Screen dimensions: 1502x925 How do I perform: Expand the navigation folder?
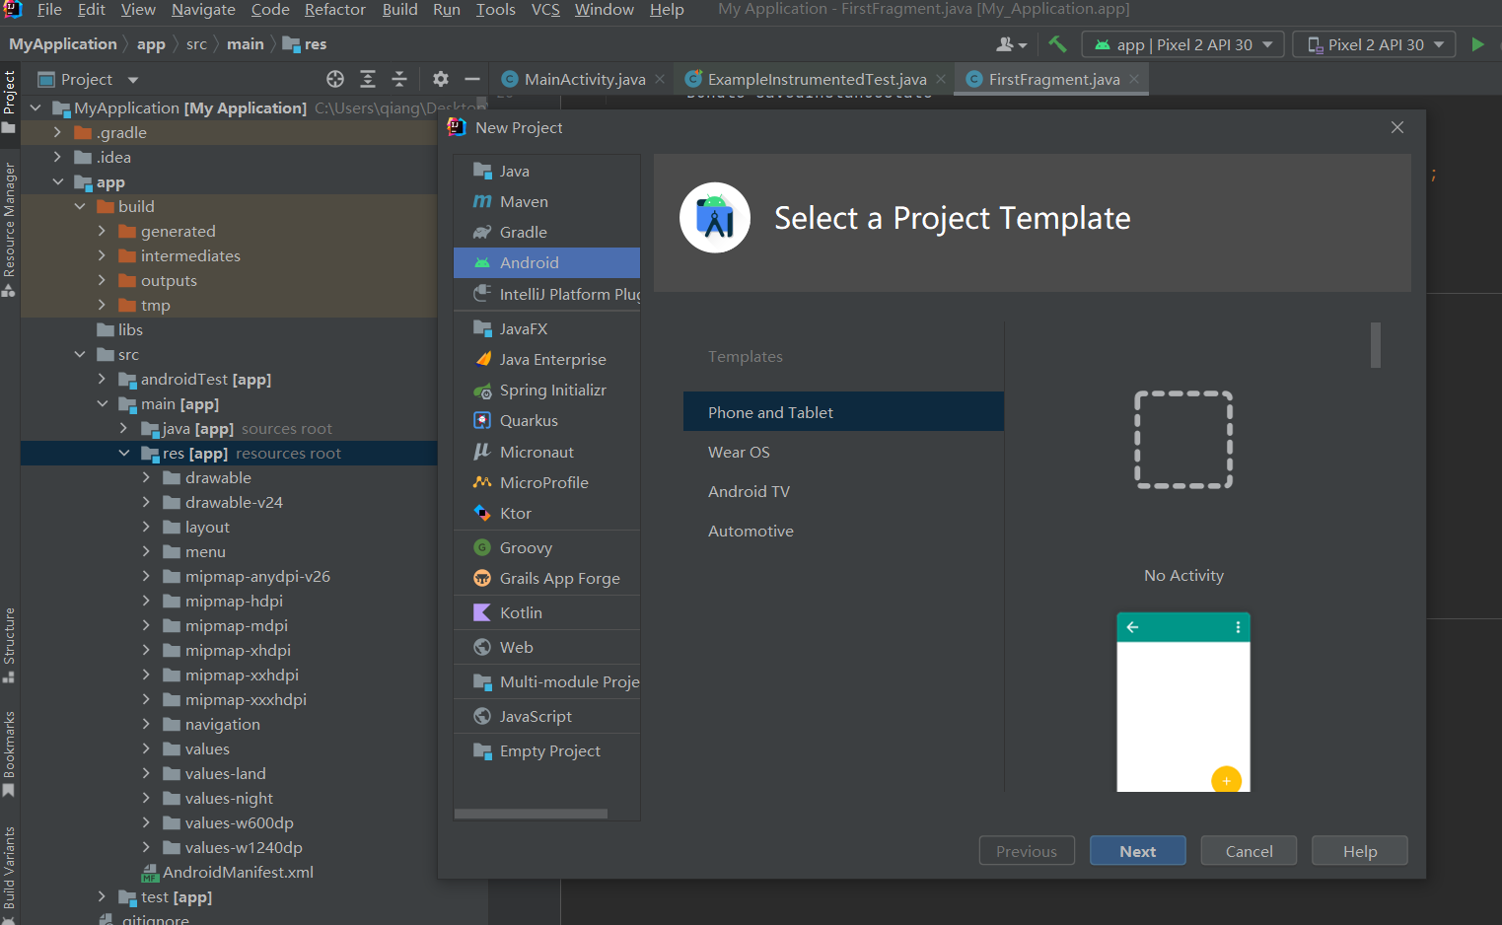coord(146,724)
